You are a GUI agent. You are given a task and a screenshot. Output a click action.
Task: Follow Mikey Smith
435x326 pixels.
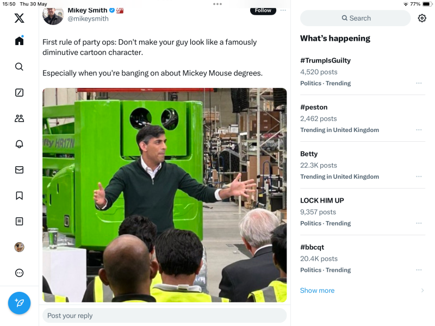tap(263, 10)
